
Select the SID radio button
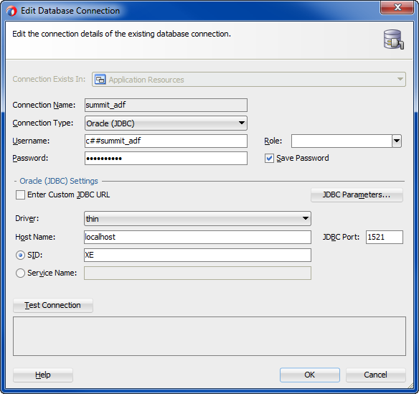click(20, 255)
